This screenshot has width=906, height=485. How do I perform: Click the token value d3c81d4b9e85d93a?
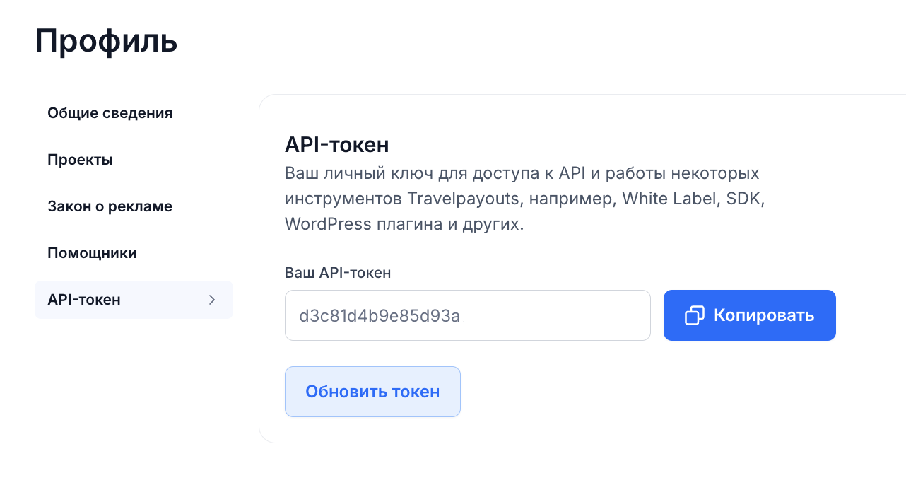(x=380, y=315)
